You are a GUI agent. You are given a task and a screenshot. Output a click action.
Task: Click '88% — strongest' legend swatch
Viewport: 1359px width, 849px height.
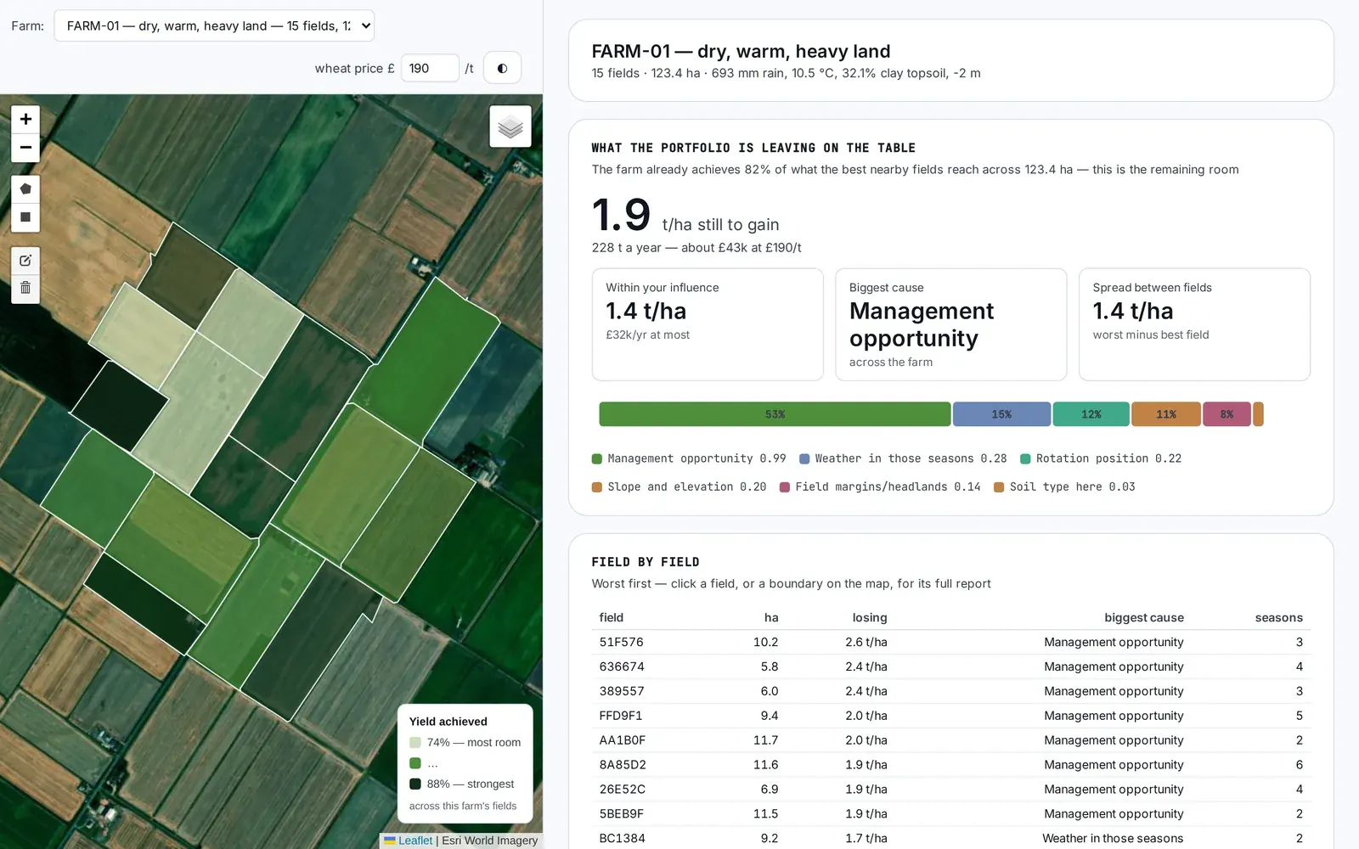point(415,784)
